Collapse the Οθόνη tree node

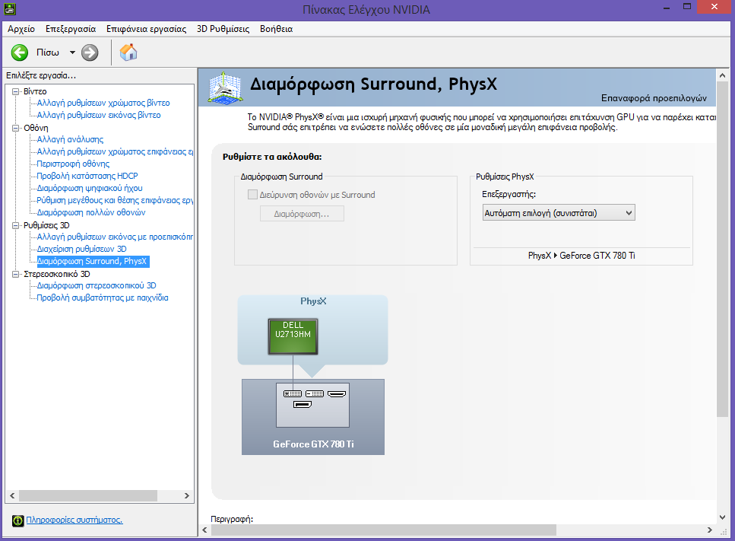pyautogui.click(x=15, y=128)
